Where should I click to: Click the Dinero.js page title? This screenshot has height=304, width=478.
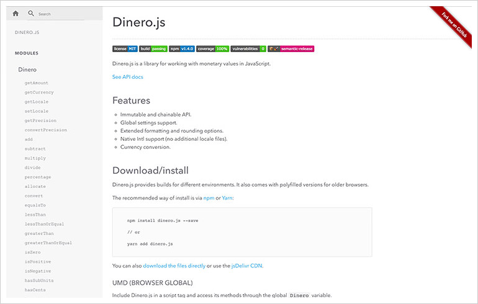click(x=138, y=22)
